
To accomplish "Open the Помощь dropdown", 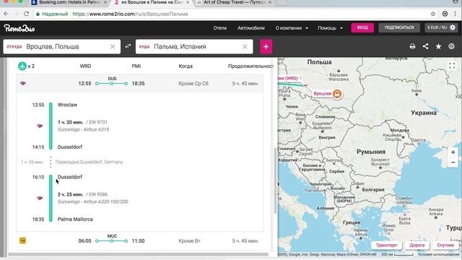I will point(330,28).
